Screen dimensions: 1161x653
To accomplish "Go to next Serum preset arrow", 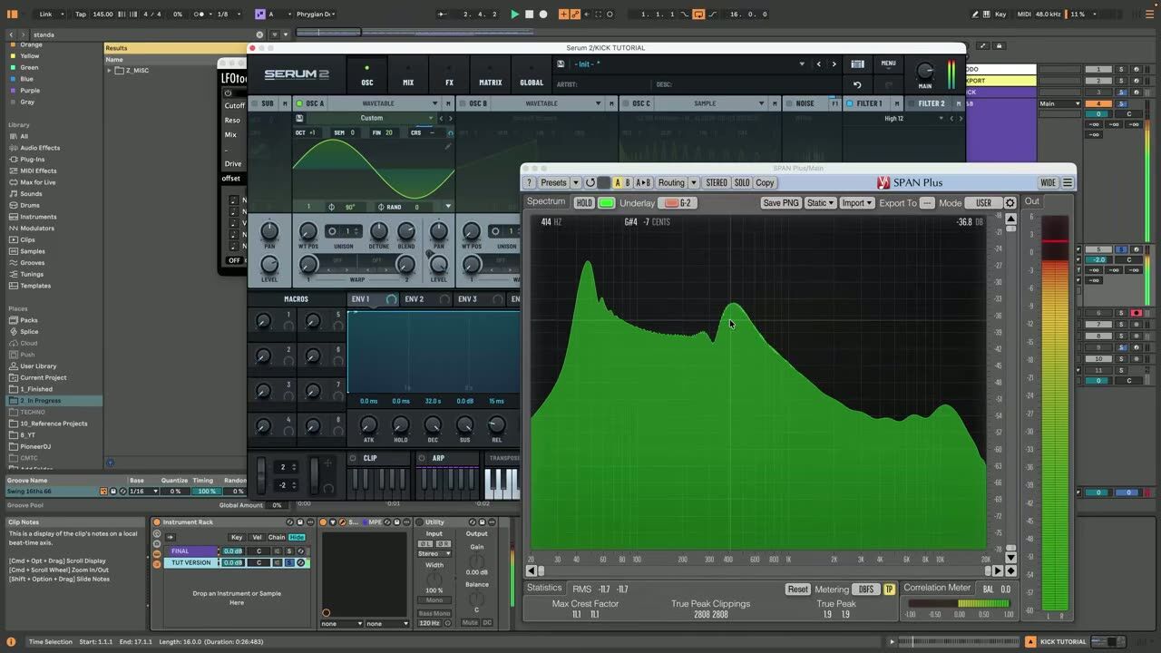I will click(834, 64).
